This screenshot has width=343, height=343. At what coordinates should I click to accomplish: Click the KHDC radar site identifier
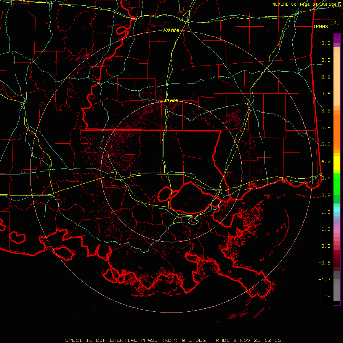tap(223, 340)
